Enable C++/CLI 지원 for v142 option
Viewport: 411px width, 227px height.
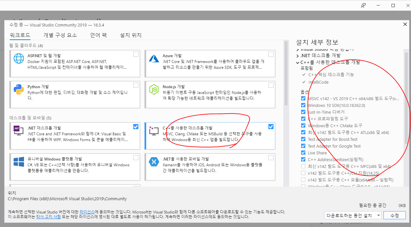303,173
